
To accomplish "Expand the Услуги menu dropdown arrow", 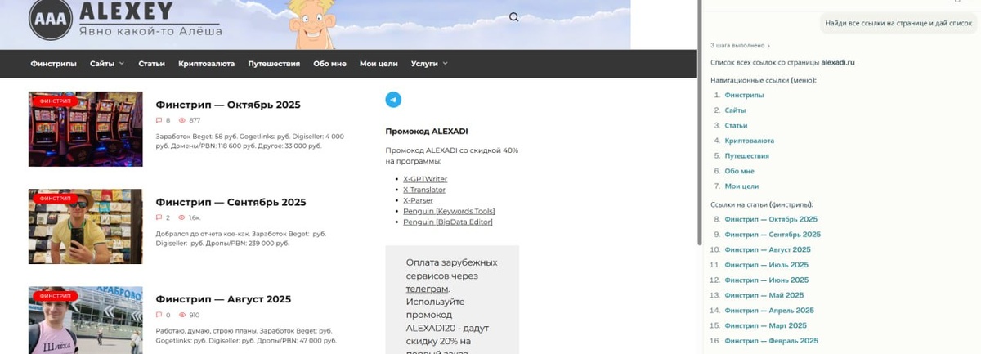I will point(446,63).
